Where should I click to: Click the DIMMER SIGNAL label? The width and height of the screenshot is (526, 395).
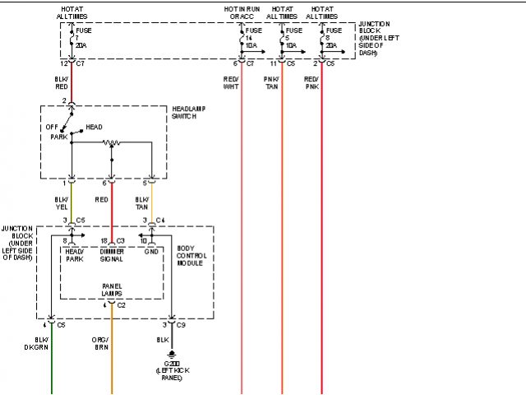(111, 255)
